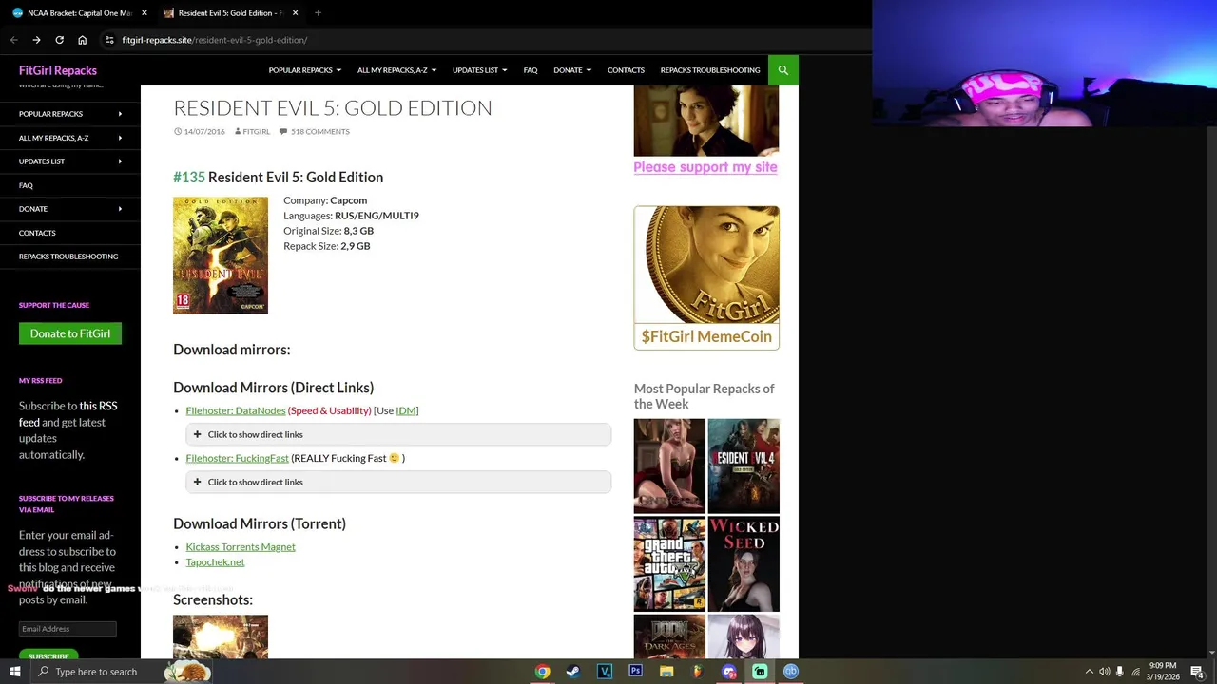
Task: Open All My Repacks A-Z top menu dropdown
Action: [x=396, y=70]
